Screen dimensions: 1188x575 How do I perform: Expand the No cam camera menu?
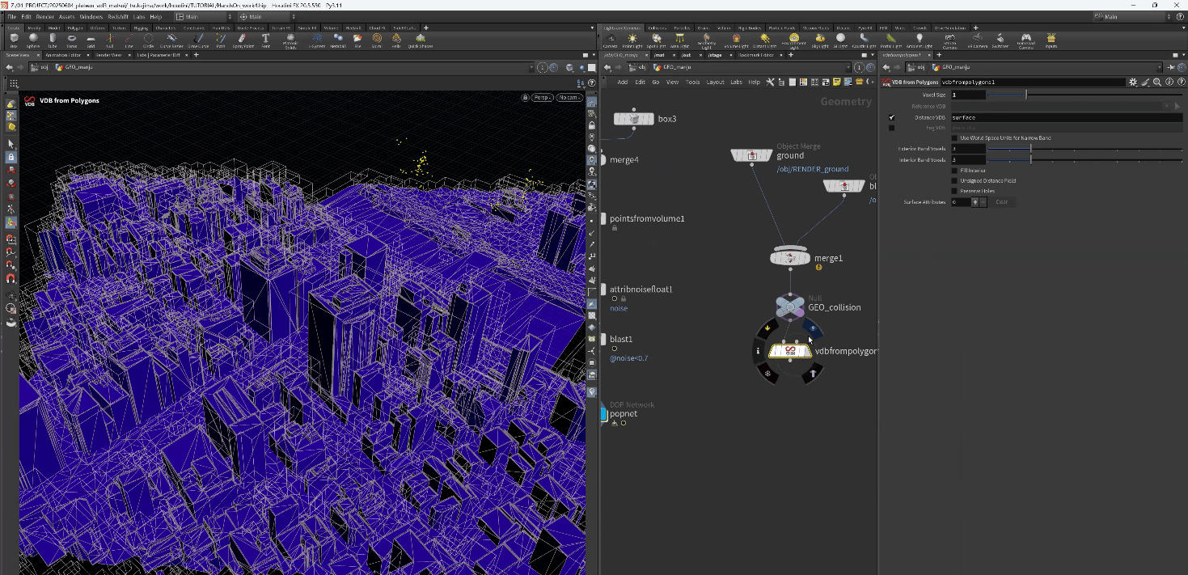pyautogui.click(x=569, y=98)
